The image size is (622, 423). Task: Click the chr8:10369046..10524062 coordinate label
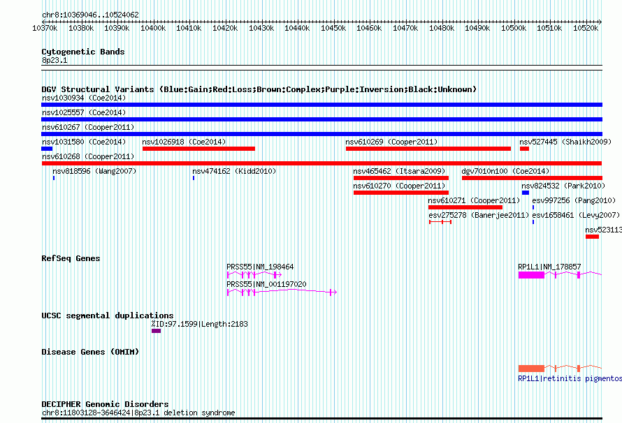click(90, 15)
